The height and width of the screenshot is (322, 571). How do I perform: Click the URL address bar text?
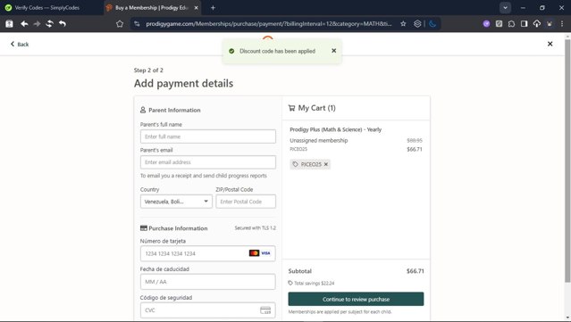tap(269, 23)
